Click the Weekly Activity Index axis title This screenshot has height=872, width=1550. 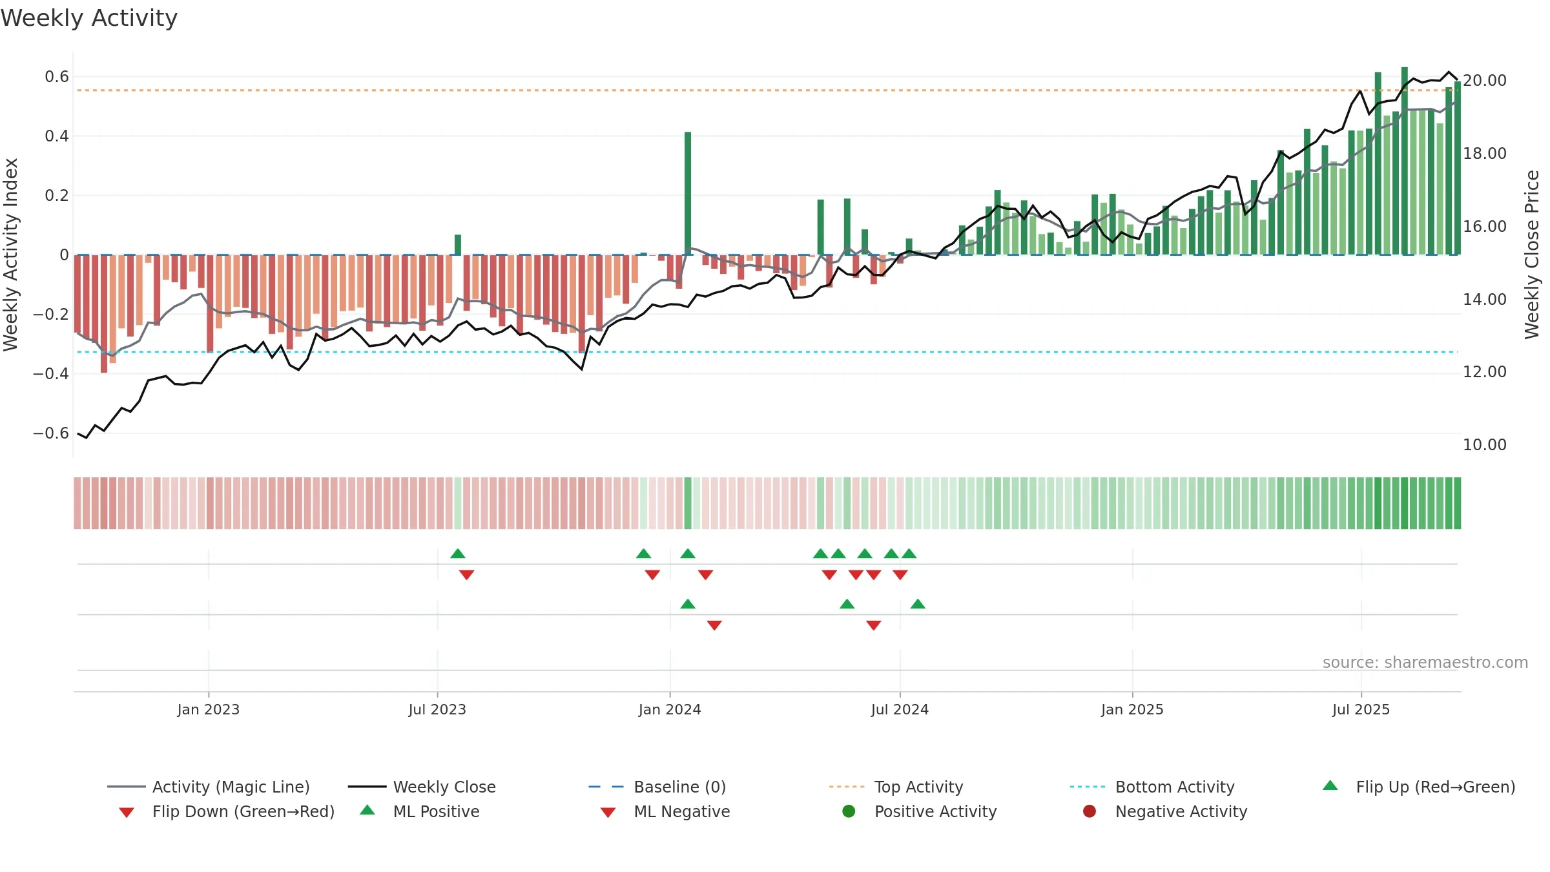[x=11, y=254]
